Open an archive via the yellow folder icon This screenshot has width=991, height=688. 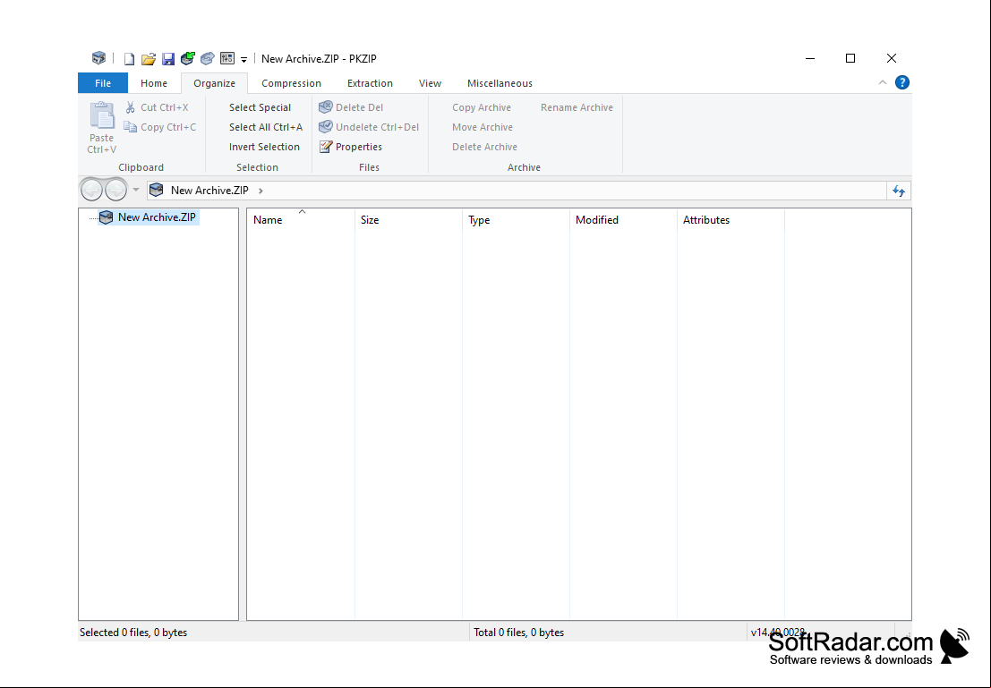149,59
